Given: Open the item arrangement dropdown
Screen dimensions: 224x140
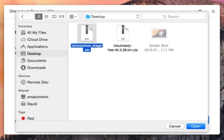Looking at the screenshot, I should [73, 17].
